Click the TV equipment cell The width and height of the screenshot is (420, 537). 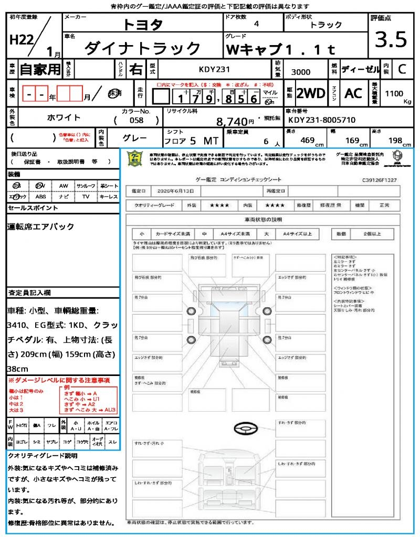coord(86,197)
